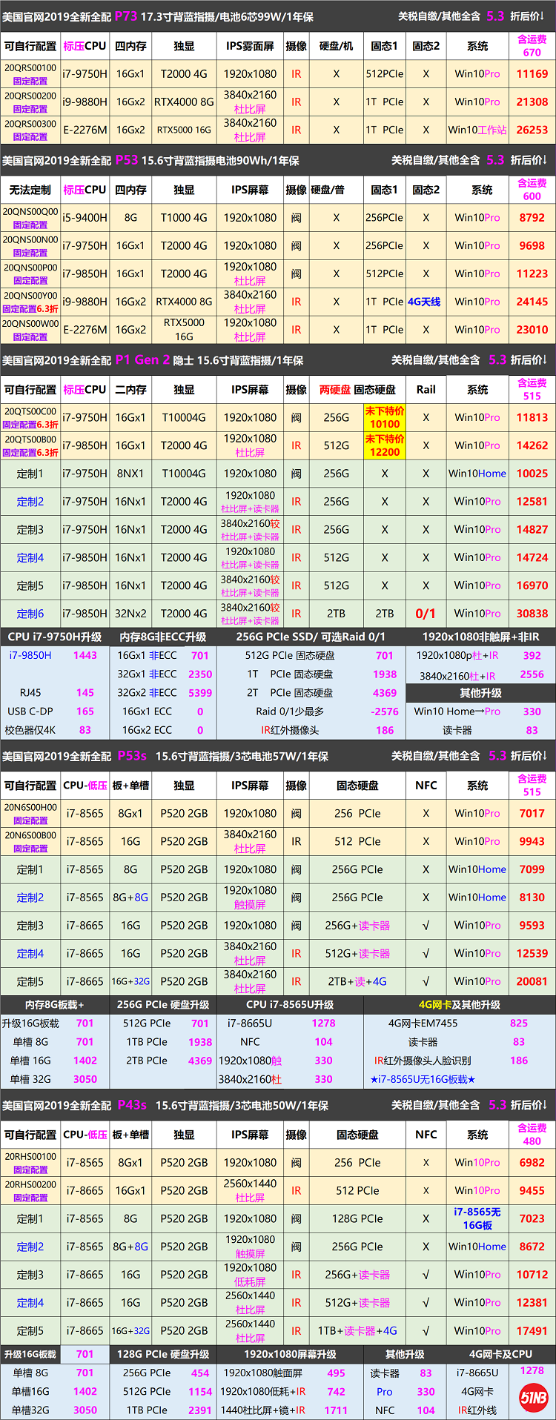Image resolution: width=556 pixels, height=1420 pixels.
Task: Click the NFC check mark in P53s 定制3 row
Action: tap(426, 925)
